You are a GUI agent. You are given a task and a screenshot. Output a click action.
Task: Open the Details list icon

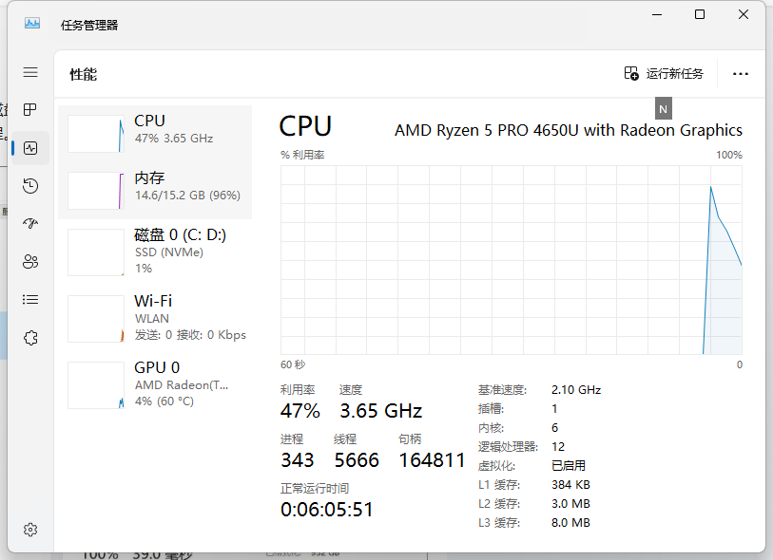[x=30, y=300]
